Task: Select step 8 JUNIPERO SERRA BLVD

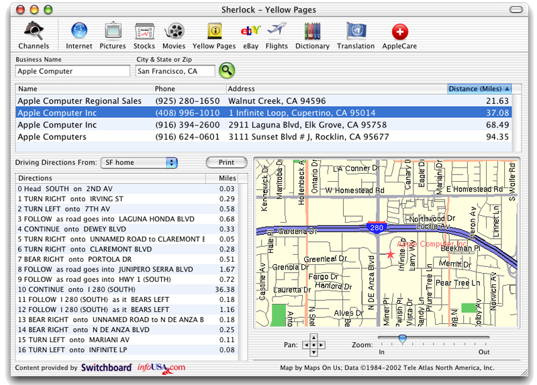Action: point(127,270)
